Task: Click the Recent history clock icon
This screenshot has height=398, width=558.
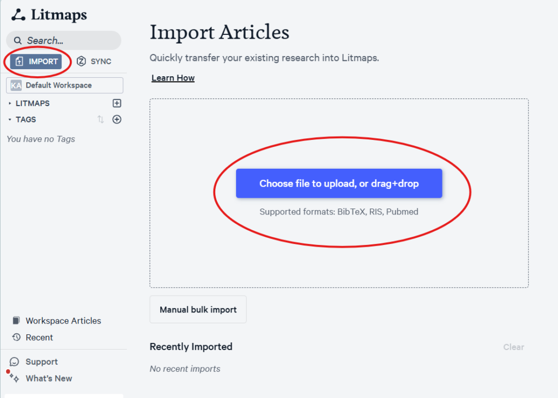Action: pyautogui.click(x=16, y=337)
